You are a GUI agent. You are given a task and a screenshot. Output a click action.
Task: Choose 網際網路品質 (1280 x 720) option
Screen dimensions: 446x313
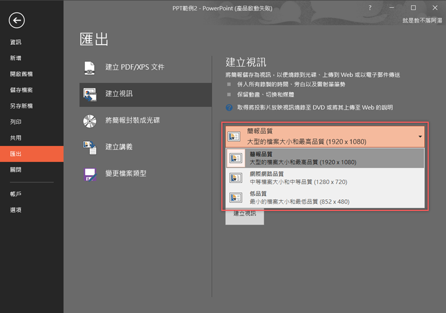325,178
